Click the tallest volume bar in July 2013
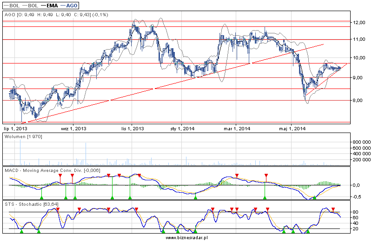The width and height of the screenshot is (372, 241). (x=20, y=152)
